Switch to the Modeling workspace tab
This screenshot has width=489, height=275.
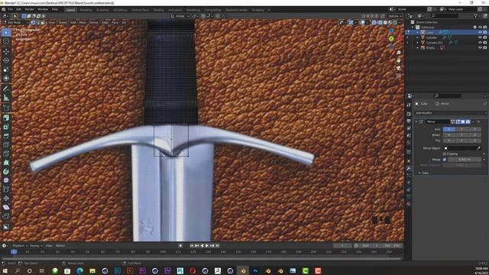(86, 10)
